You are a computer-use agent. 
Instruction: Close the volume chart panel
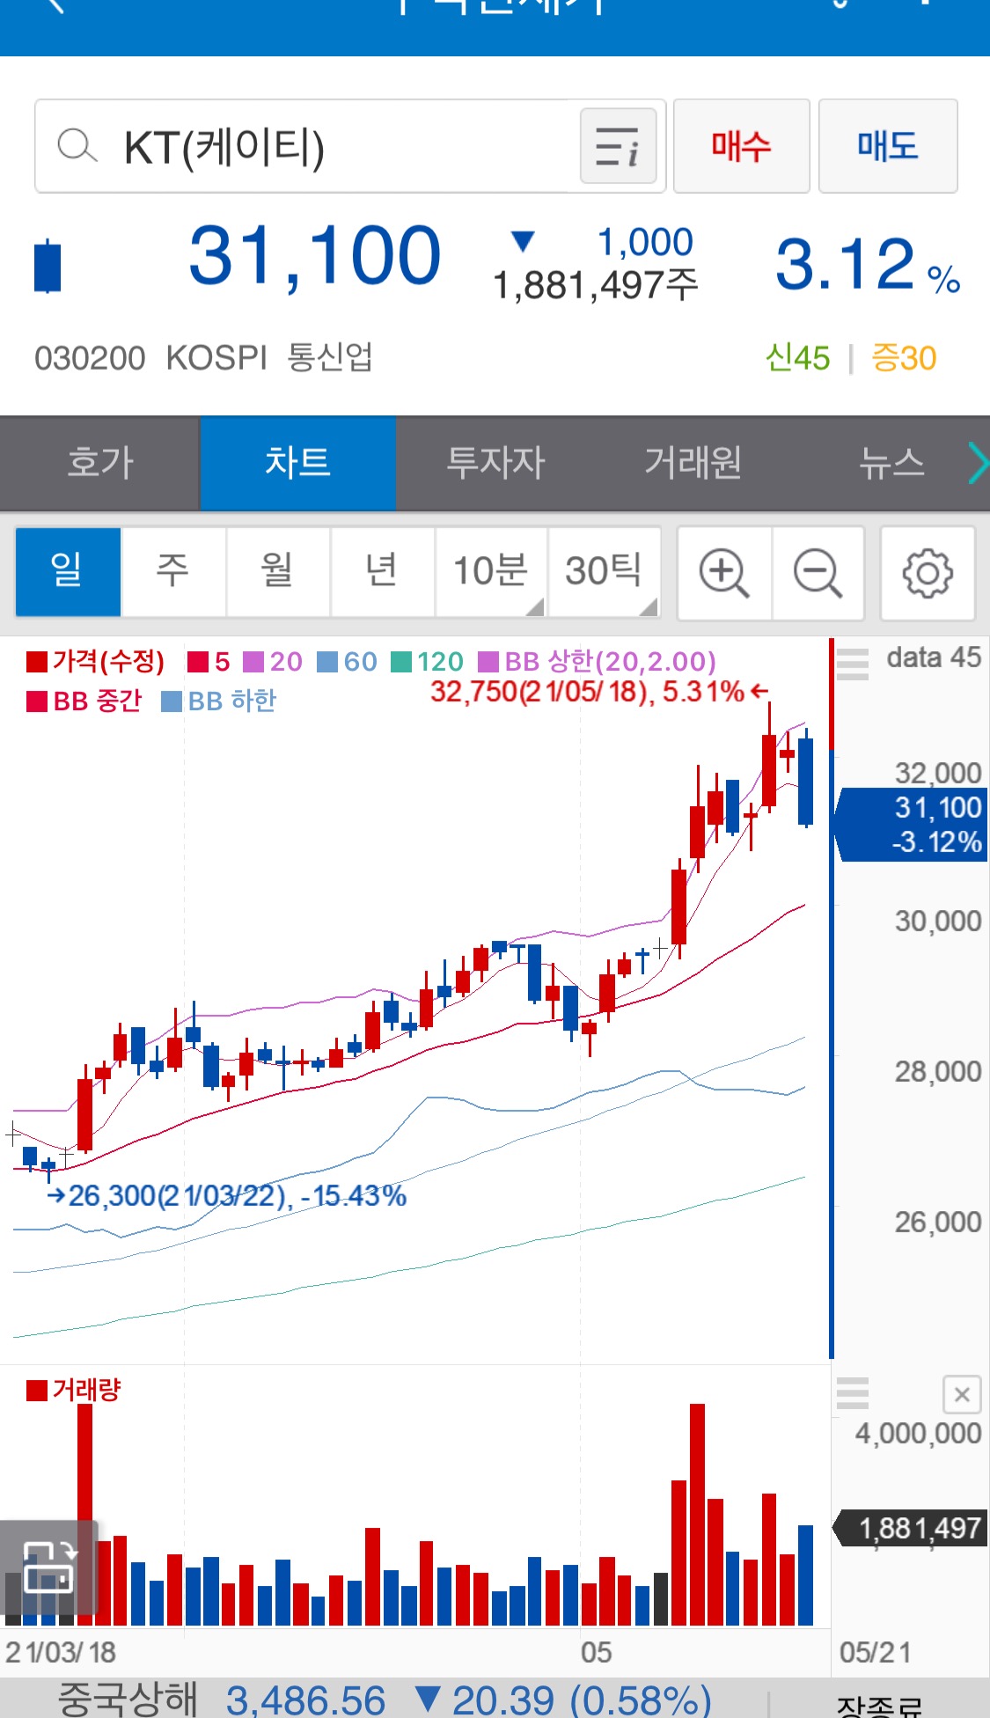tap(962, 1394)
